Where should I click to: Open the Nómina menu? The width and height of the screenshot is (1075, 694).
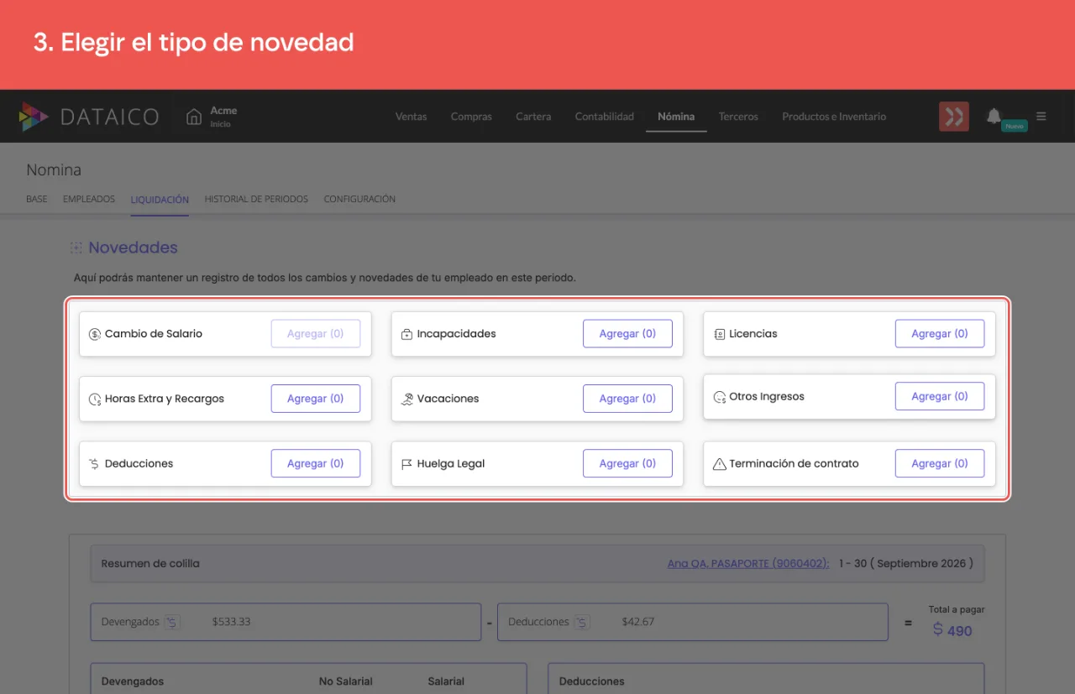point(676,117)
